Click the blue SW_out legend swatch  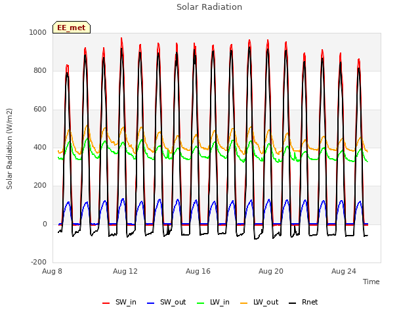point(151,303)
